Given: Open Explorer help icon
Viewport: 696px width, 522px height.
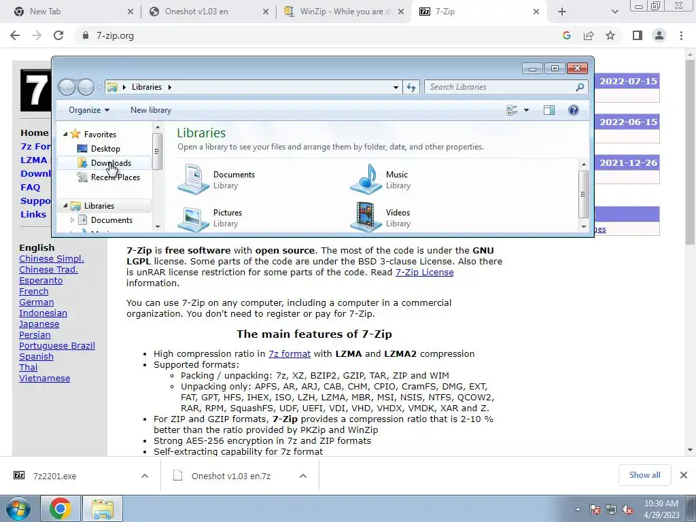Looking at the screenshot, I should pos(574,110).
